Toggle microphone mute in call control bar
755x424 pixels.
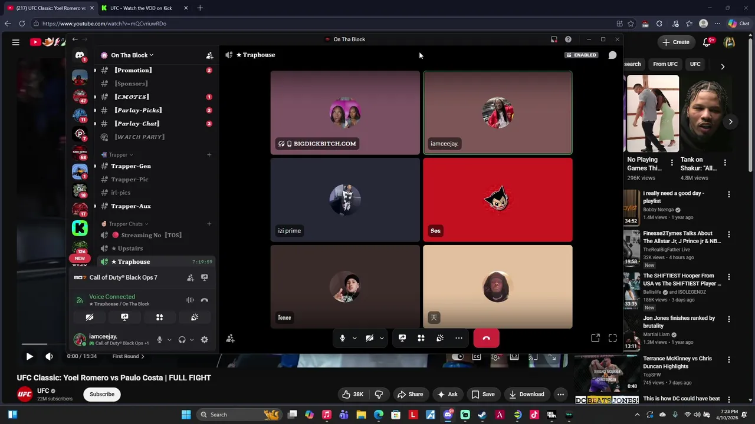coord(342,338)
